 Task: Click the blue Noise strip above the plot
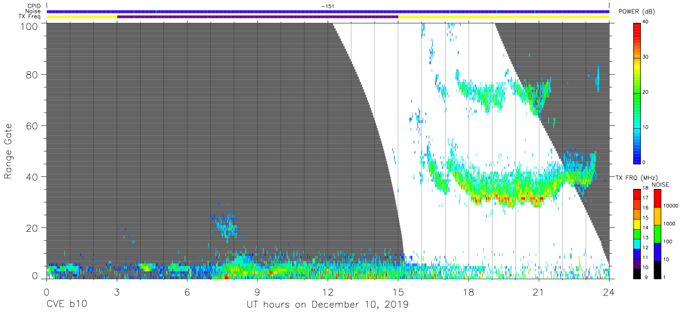pos(328,11)
